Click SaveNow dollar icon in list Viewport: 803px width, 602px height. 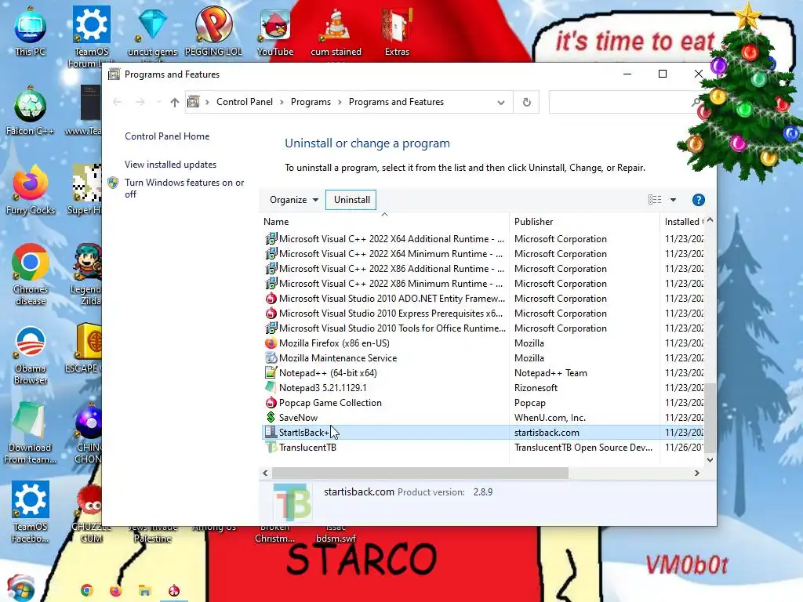(271, 418)
